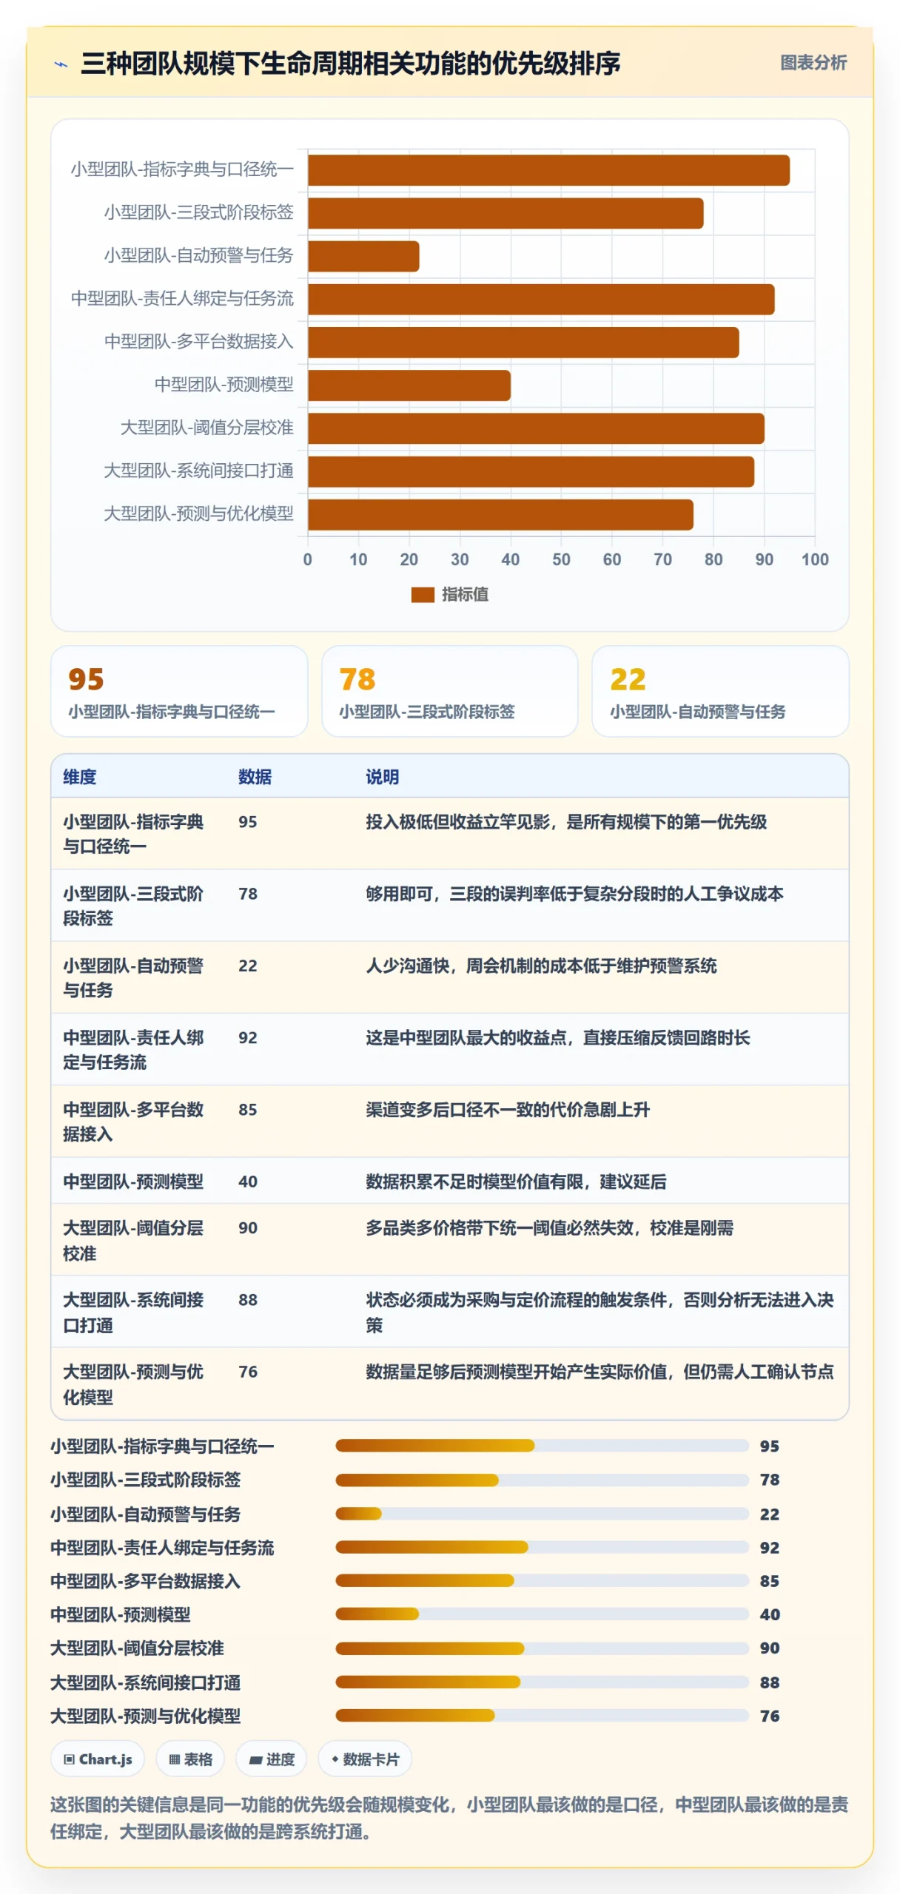
Task: Click the chart bar 中型团队-责任人绑定与任务流
Action: click(541, 300)
